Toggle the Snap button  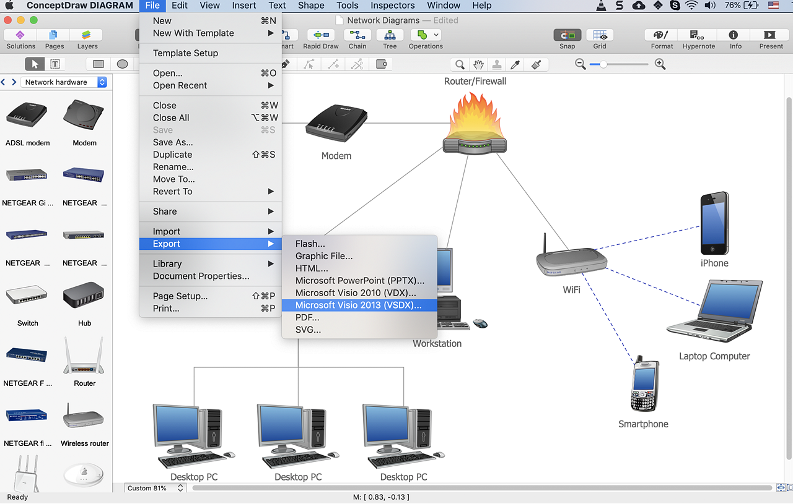pyautogui.click(x=567, y=39)
